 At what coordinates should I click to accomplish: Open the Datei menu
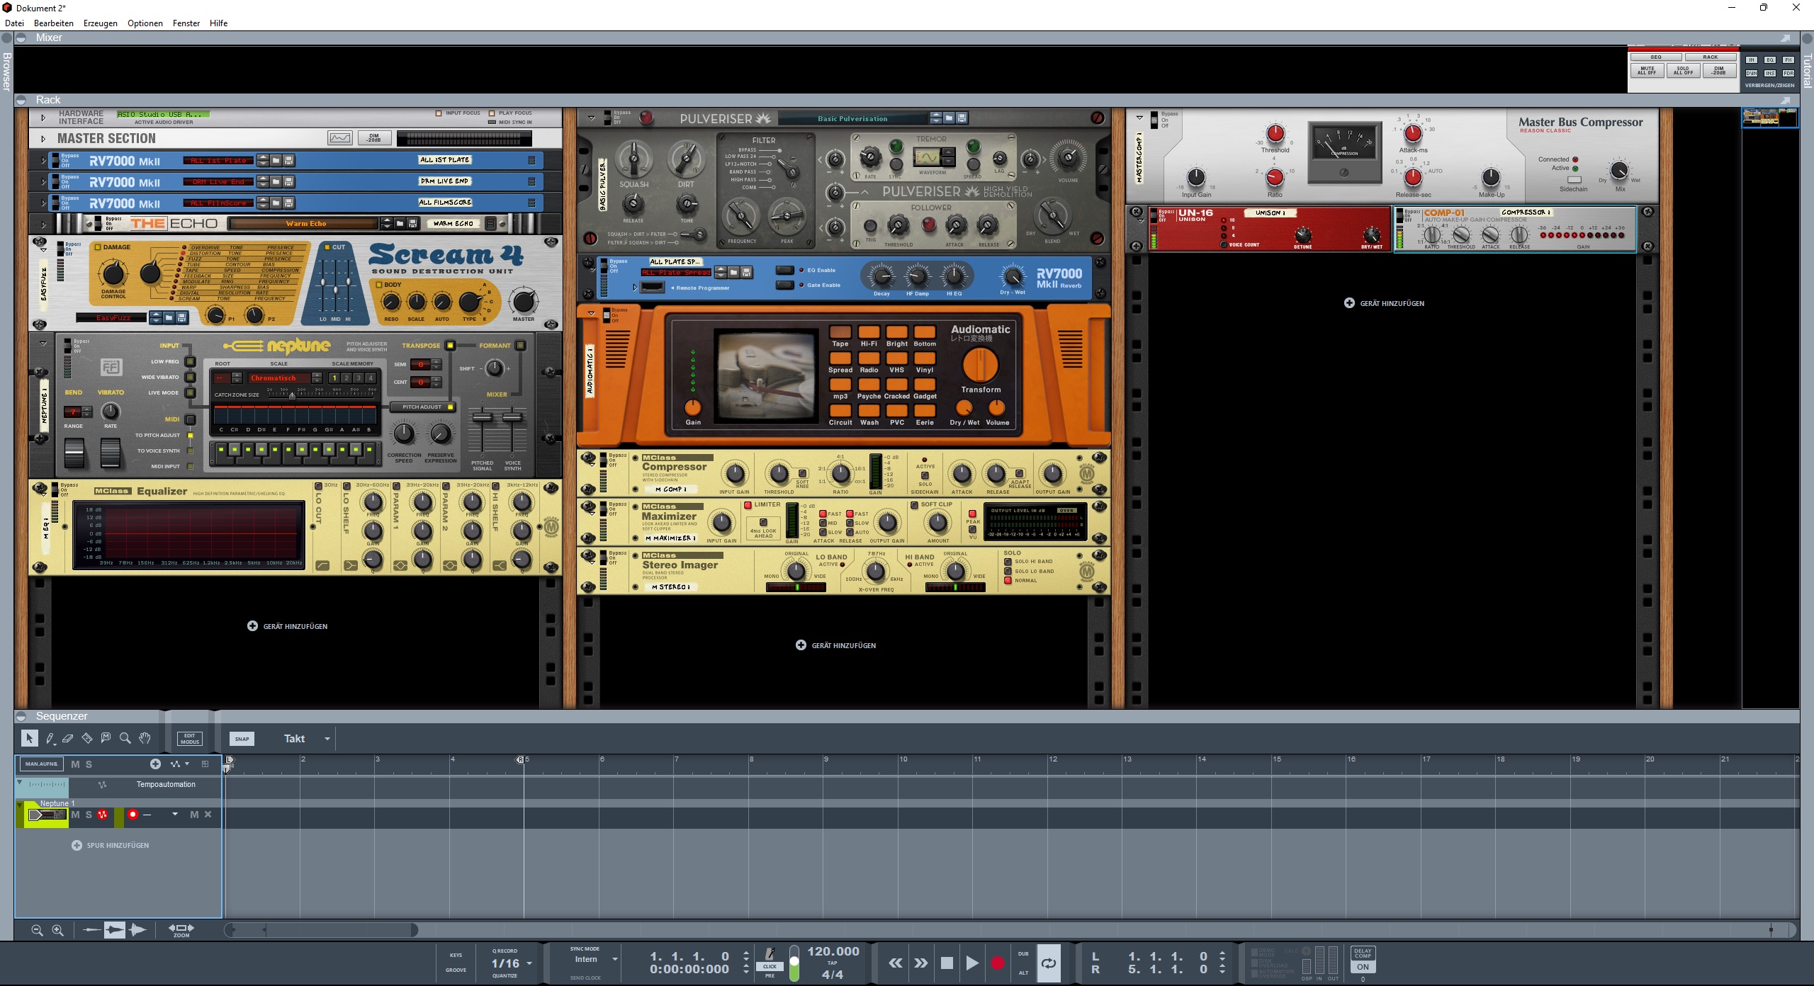coord(14,23)
